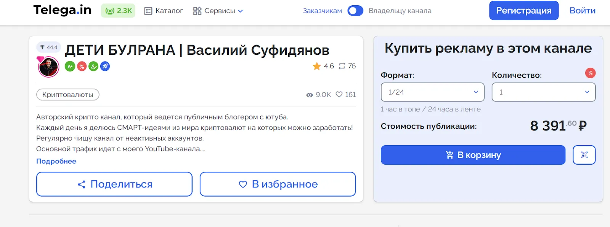Image resolution: width=610 pixels, height=227 pixels.
Task: Open the Войти login link
Action: [583, 10]
